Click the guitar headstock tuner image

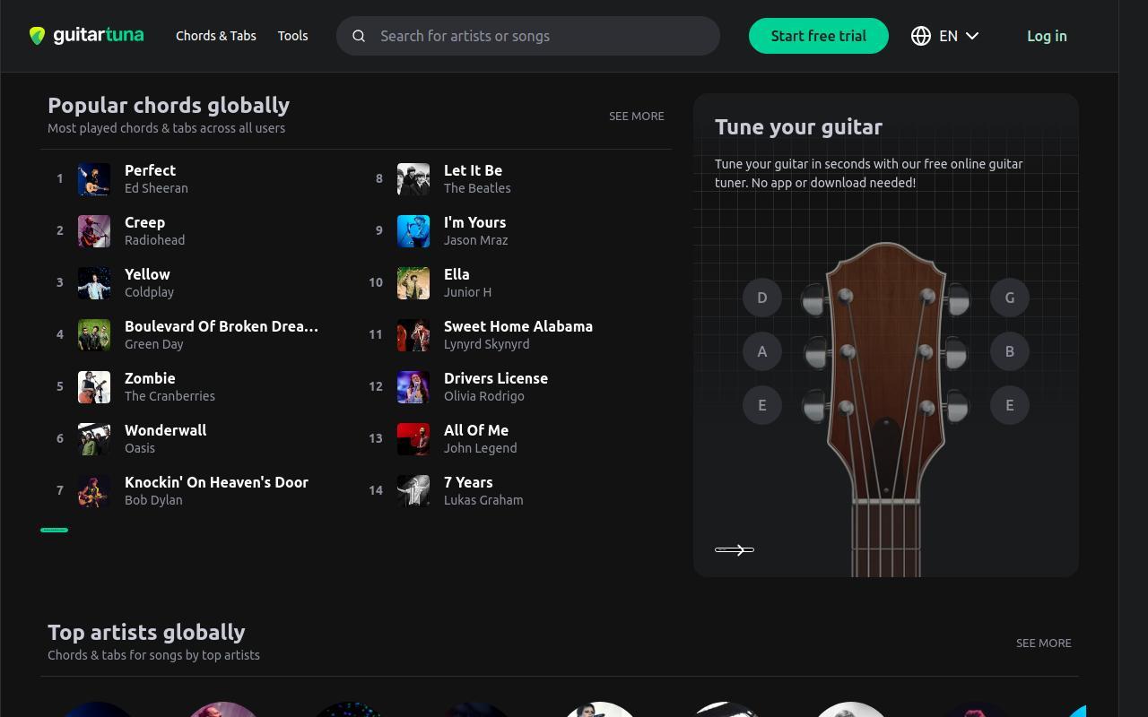pos(886,408)
